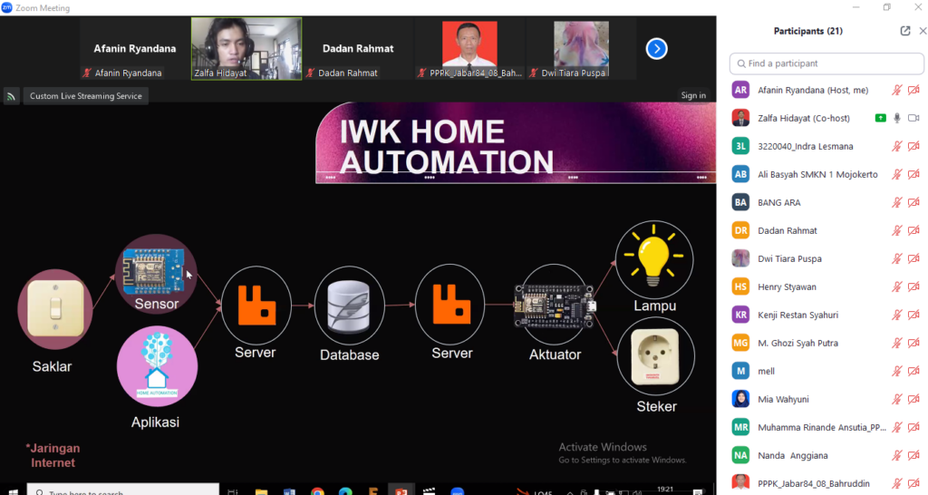Click the live streaming broadcast icon
The height and width of the screenshot is (495, 928).
pyautogui.click(x=11, y=96)
